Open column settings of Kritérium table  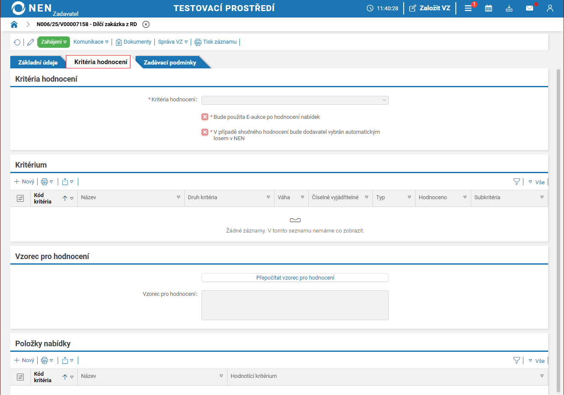coord(20,198)
